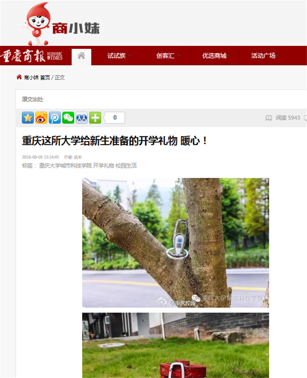Click the share count box showing 0
The width and height of the screenshot is (307, 378).
pyautogui.click(x=115, y=118)
